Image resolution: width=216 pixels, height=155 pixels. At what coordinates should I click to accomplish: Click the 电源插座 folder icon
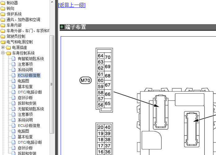(x=8, y=47)
